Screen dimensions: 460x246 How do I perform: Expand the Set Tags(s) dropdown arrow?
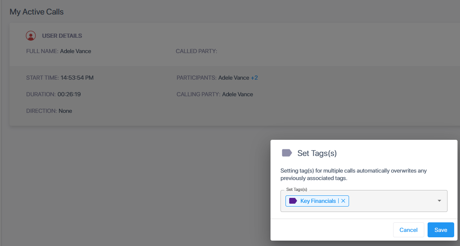pos(439,201)
